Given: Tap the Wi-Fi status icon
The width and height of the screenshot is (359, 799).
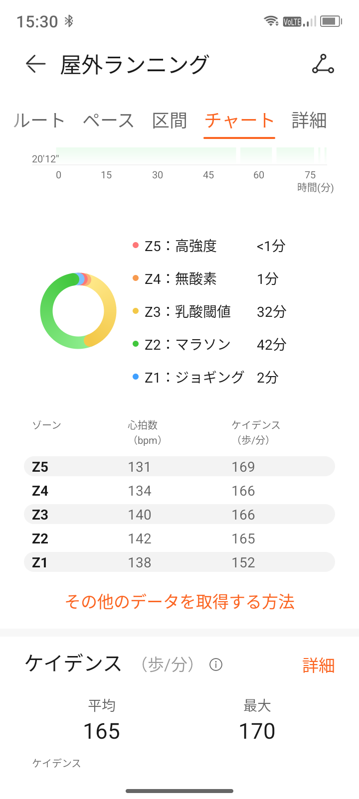Looking at the screenshot, I should click(x=271, y=21).
